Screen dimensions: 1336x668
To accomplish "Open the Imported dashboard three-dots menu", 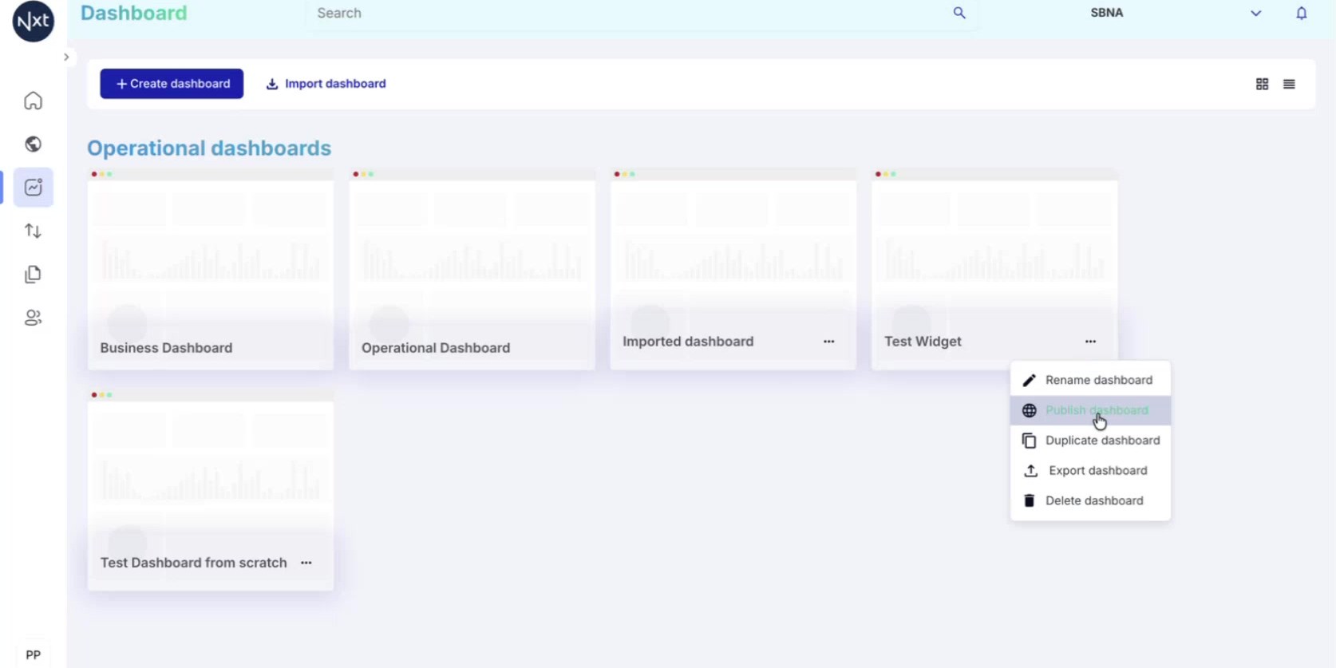I will click(x=829, y=342).
